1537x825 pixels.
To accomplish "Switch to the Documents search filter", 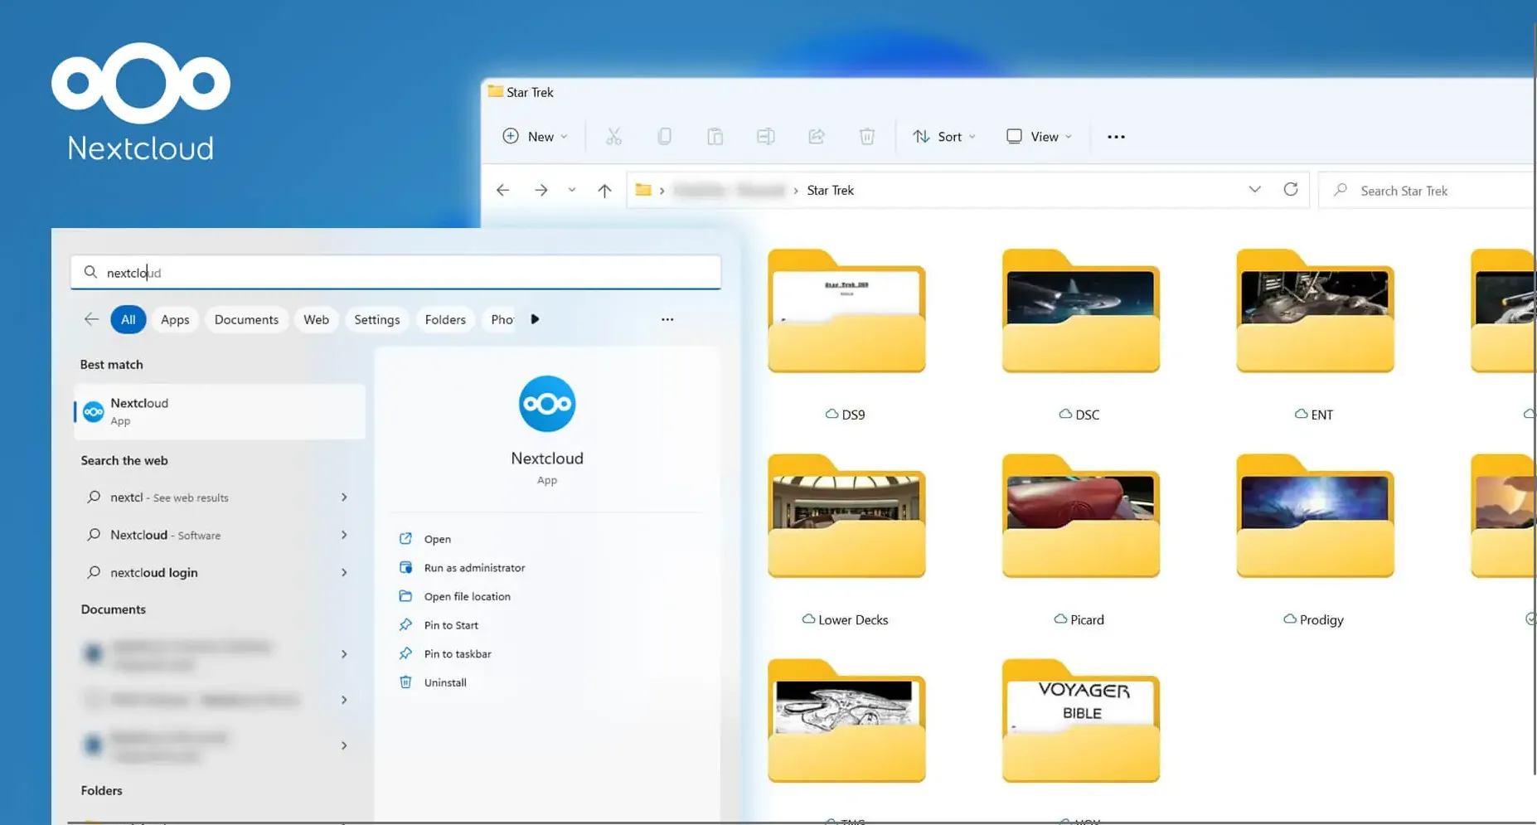I will point(246,319).
